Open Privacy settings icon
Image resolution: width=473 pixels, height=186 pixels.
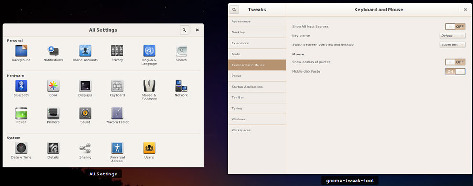pyautogui.click(x=117, y=51)
